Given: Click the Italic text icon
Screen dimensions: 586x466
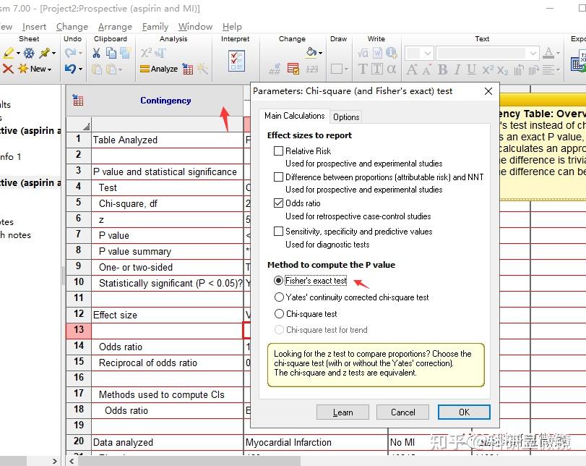Looking at the screenshot, I should pos(457,69).
